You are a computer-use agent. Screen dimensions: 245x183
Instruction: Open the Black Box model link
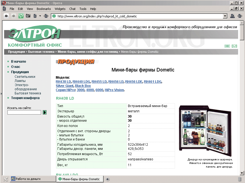coord(83,86)
